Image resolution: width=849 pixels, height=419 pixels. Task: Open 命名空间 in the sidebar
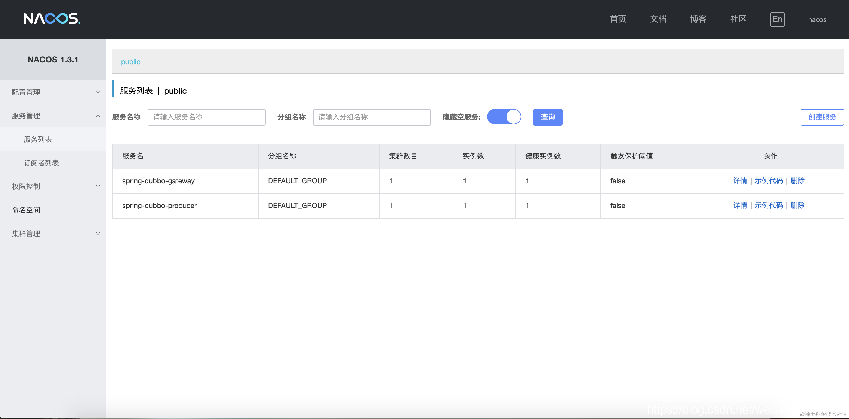click(x=26, y=210)
